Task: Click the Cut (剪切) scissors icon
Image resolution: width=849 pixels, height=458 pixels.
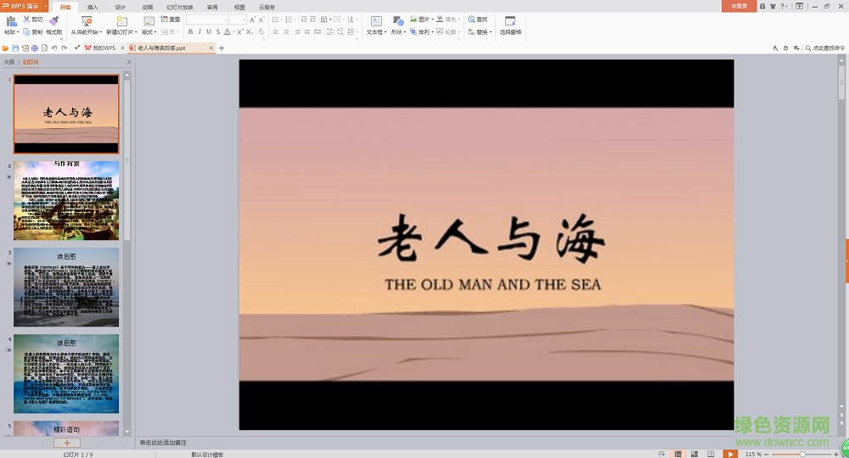Action: click(26, 19)
